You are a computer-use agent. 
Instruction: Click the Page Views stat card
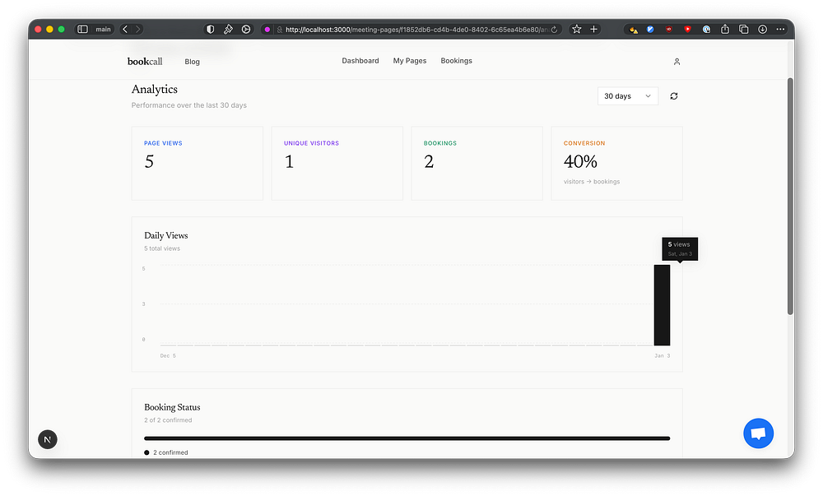pyautogui.click(x=197, y=163)
